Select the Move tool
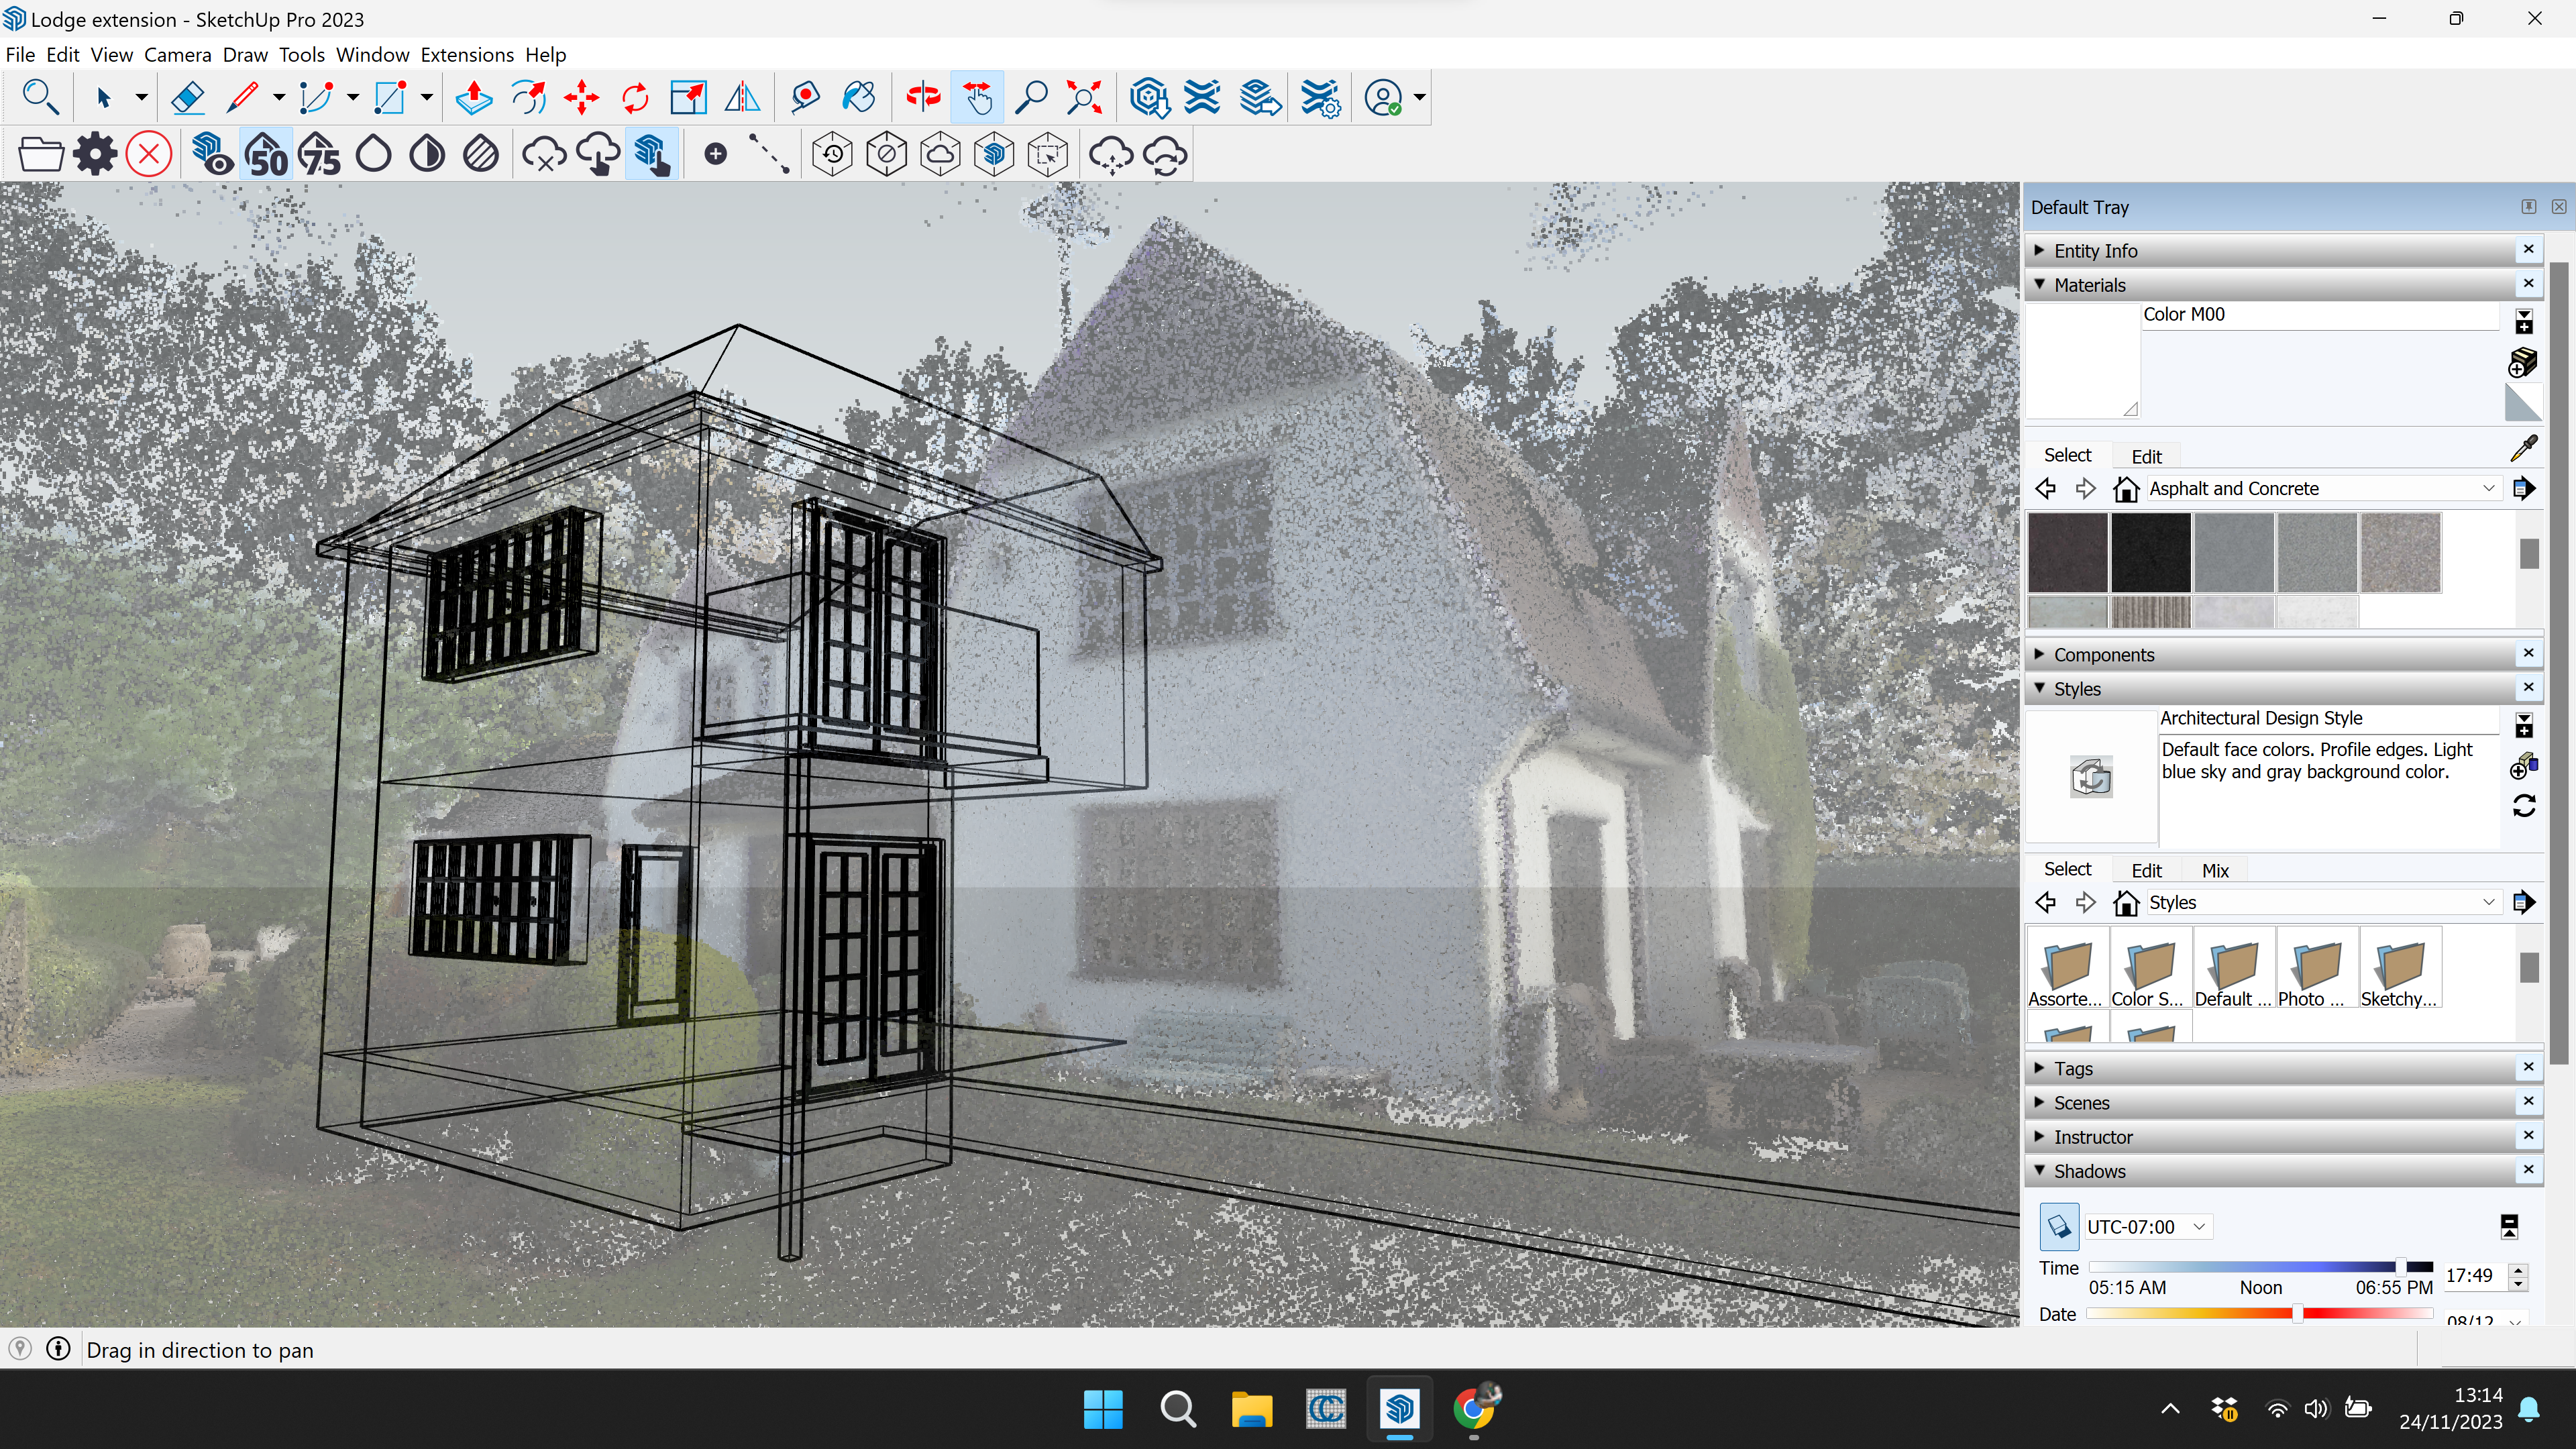 click(581, 98)
